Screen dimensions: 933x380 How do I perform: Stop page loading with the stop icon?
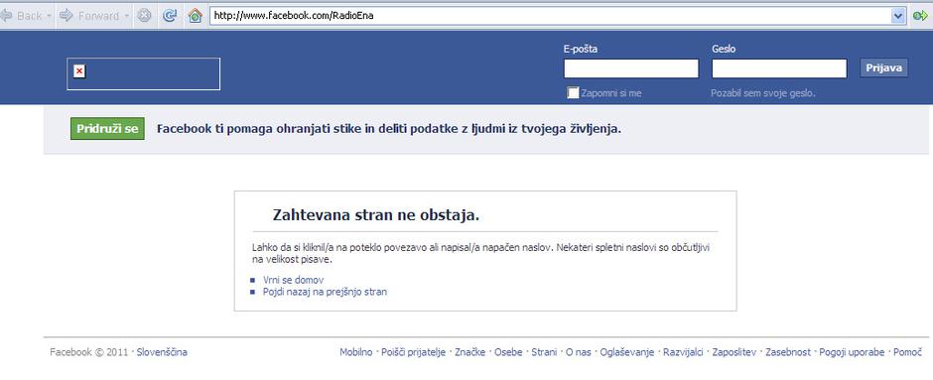coord(144,16)
